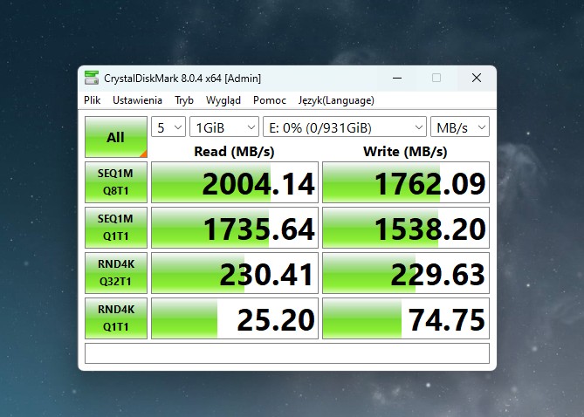Image resolution: width=584 pixels, height=417 pixels.
Task: Start all benchmarks with the All button
Action: pyautogui.click(x=116, y=137)
